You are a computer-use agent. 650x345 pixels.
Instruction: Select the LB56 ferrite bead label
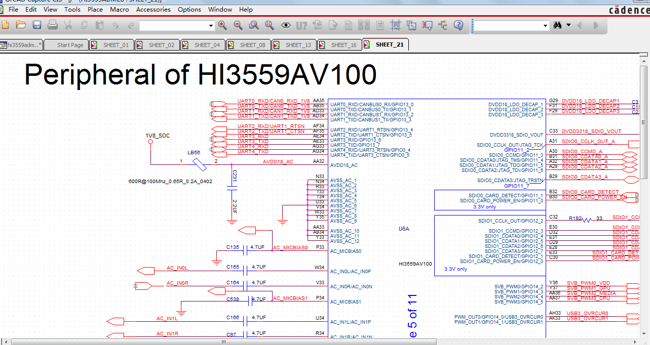[x=194, y=152]
